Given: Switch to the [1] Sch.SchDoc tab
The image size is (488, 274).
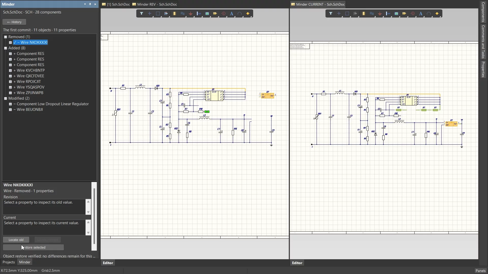Looking at the screenshot, I should 116,4.
